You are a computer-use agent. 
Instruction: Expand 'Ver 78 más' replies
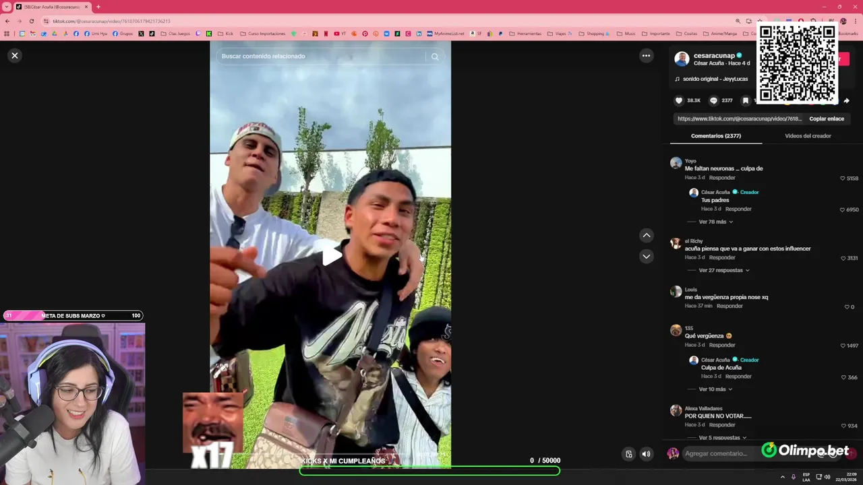click(716, 222)
